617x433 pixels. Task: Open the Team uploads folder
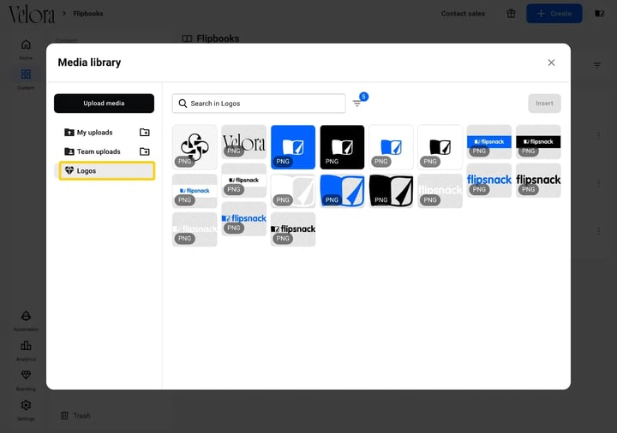click(x=99, y=151)
